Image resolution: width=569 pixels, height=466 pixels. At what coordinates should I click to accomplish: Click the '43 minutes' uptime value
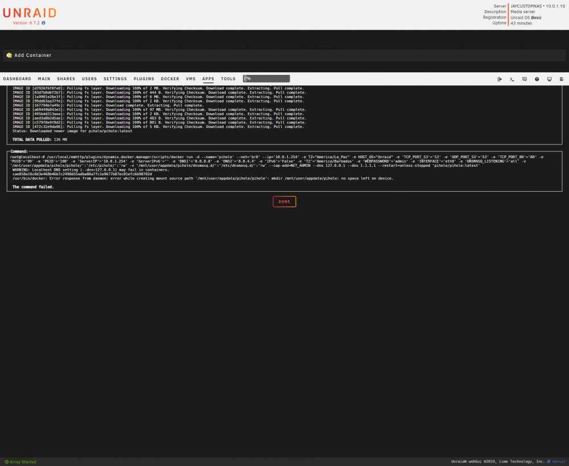(x=521, y=23)
